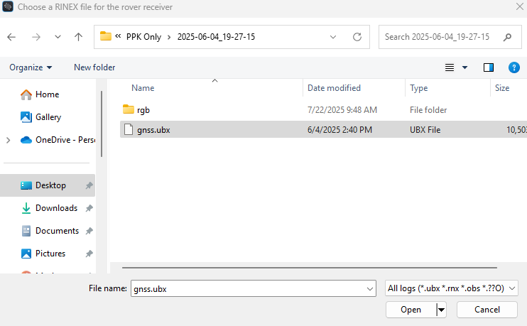Select the rgb folder

coord(143,110)
